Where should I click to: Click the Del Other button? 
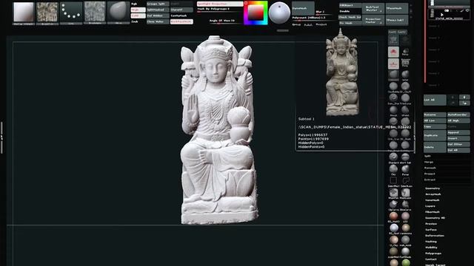(458, 145)
